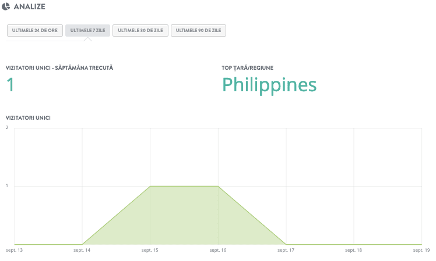Select the Ultimele 24 de ore tab
This screenshot has width=436, height=261.
click(x=34, y=30)
